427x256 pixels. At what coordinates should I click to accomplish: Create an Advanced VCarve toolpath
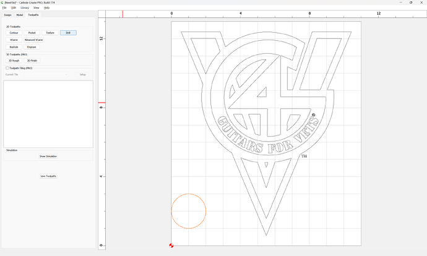(34, 40)
